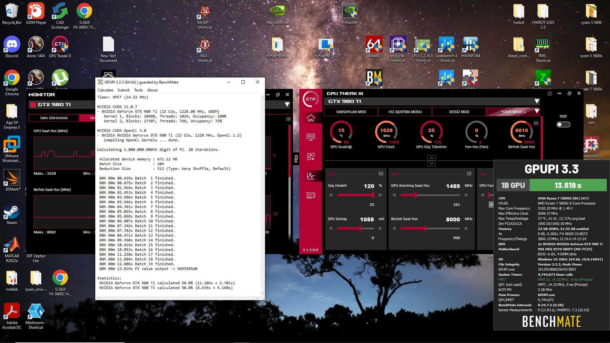Open Calculate menu in GPUPI
Viewport: 610px width, 343px height.
point(105,90)
